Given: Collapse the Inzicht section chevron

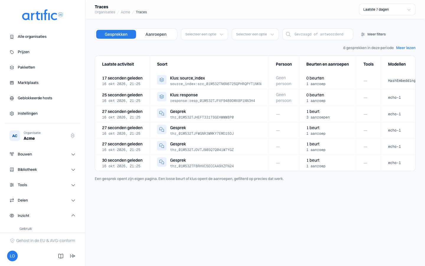Looking at the screenshot, I should click(73, 215).
